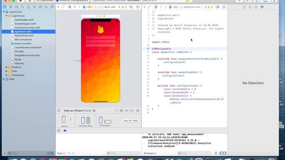Image resolution: width=285 pixels, height=160 pixels.
Task: Open Main.storyboard in navigator
Action: point(23,40)
